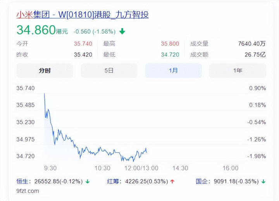
Task: Click the 今开 value 35.740
Action: click(83, 44)
